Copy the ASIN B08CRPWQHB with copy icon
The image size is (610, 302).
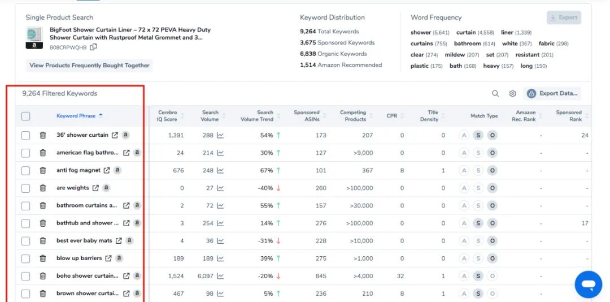click(94, 48)
